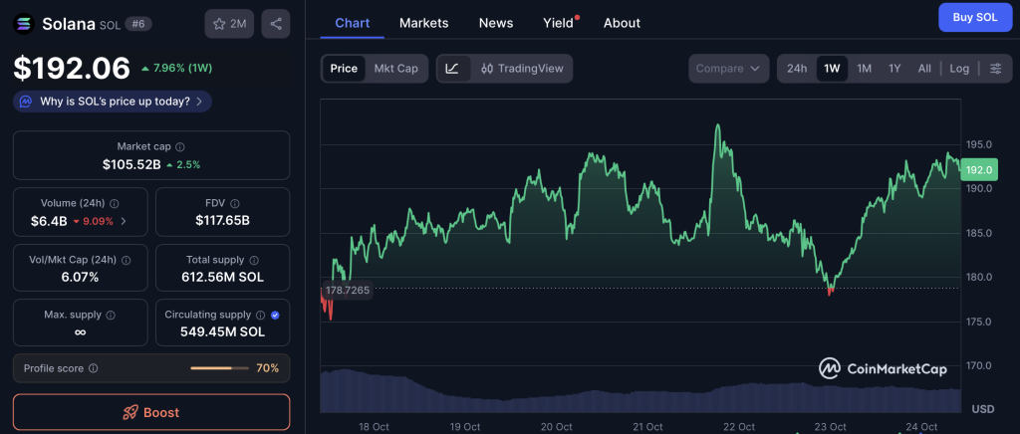Click the Solana logo icon
The height and width of the screenshot is (434, 1020).
(24, 24)
